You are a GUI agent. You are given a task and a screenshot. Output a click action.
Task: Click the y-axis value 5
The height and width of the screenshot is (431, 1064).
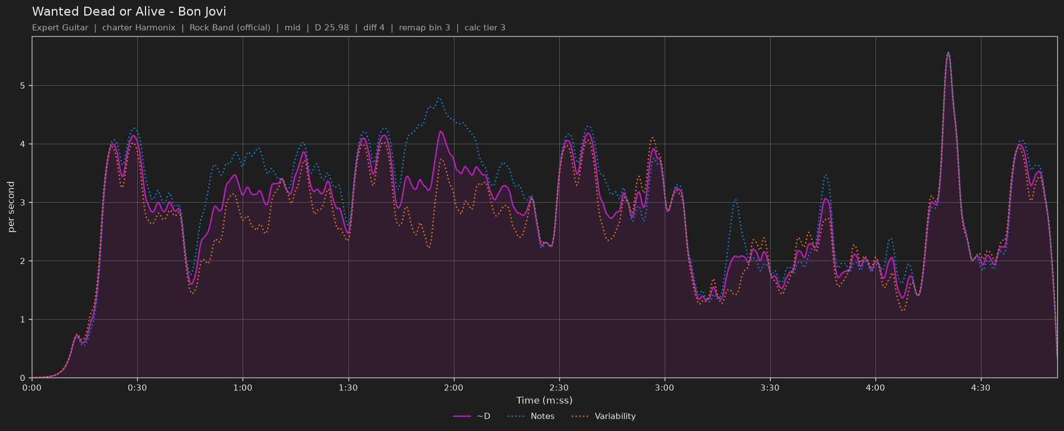coord(23,86)
